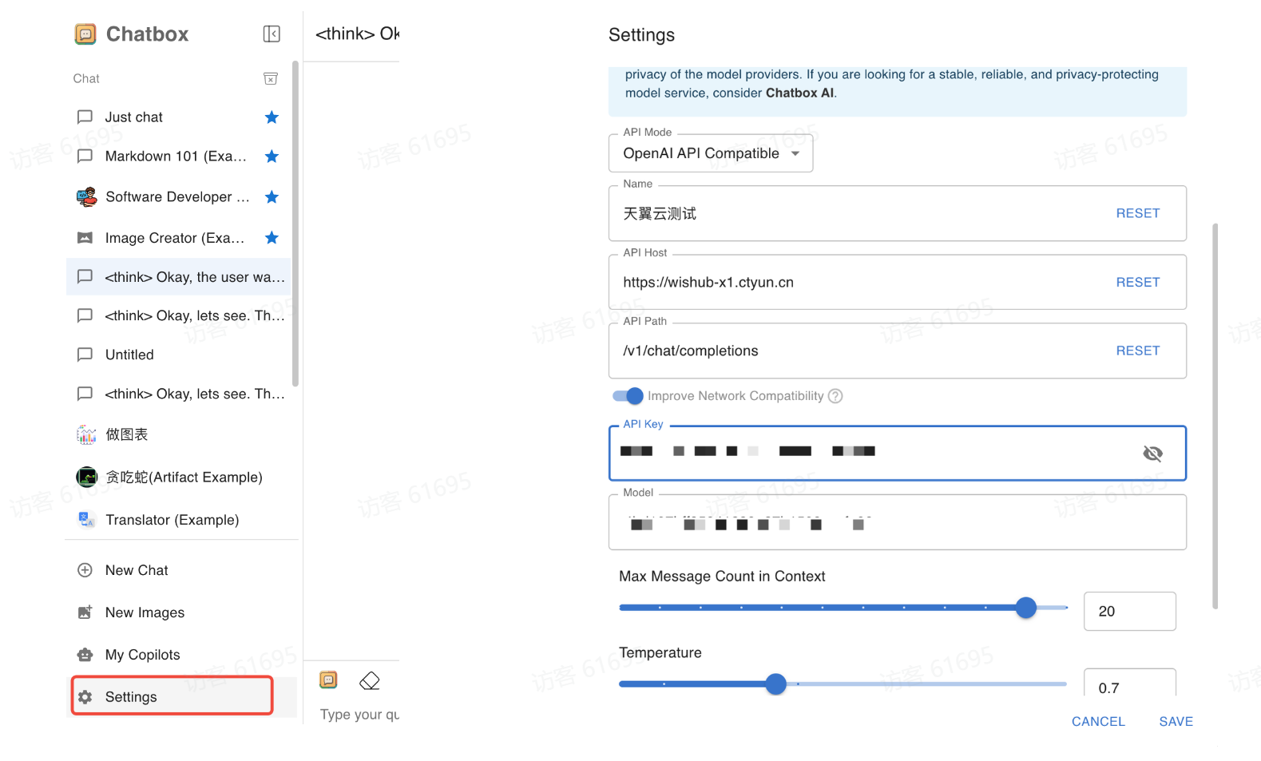Open New Images
1261x761 pixels.
182,612
